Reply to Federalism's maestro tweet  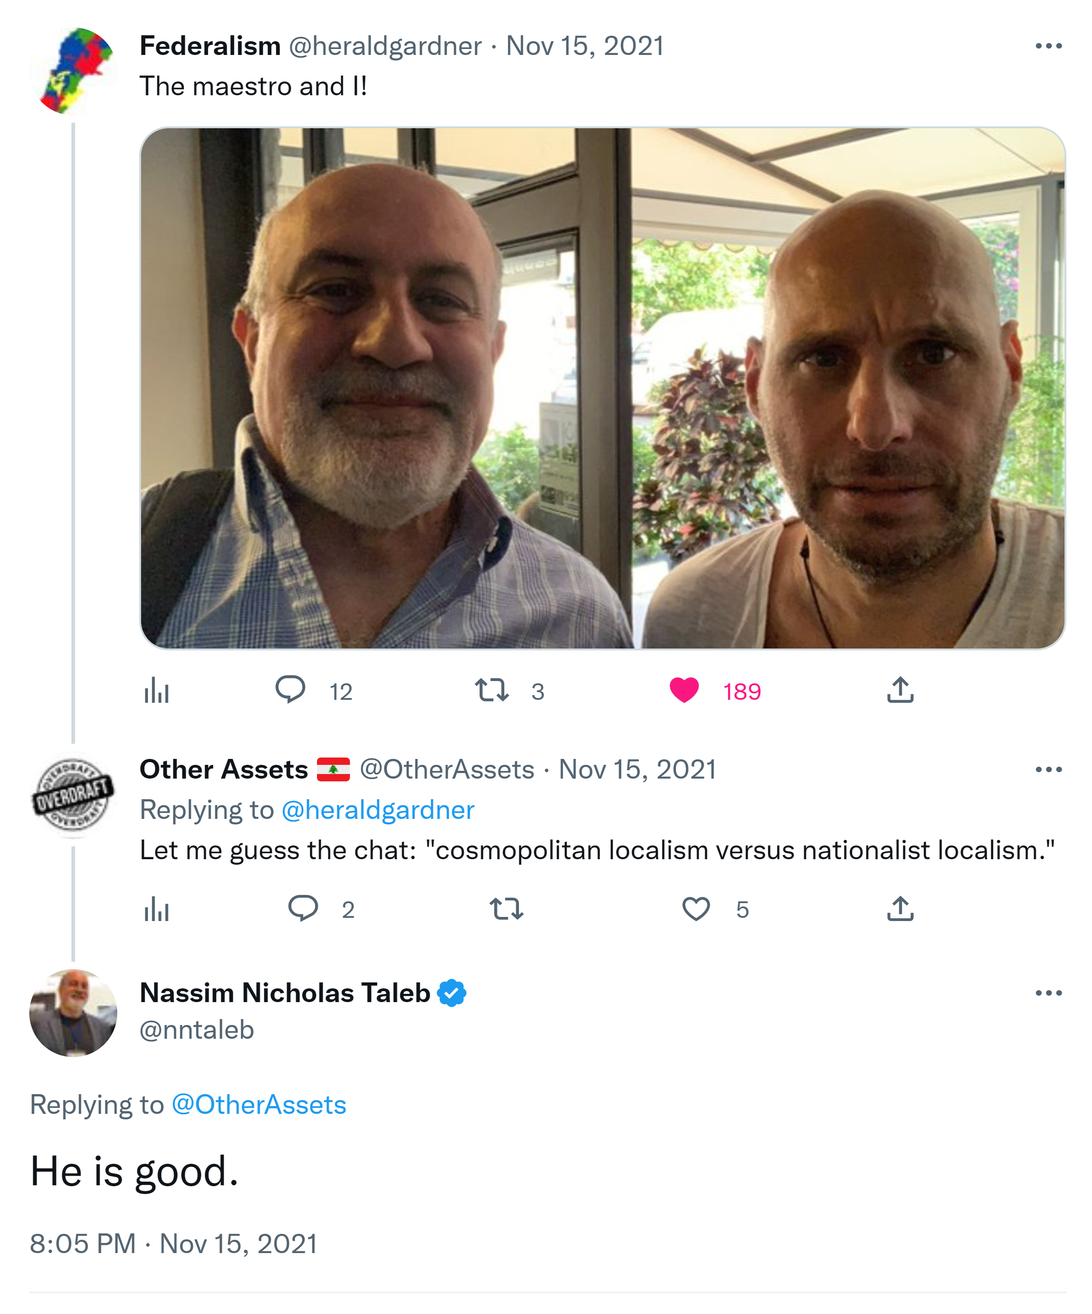(x=290, y=690)
